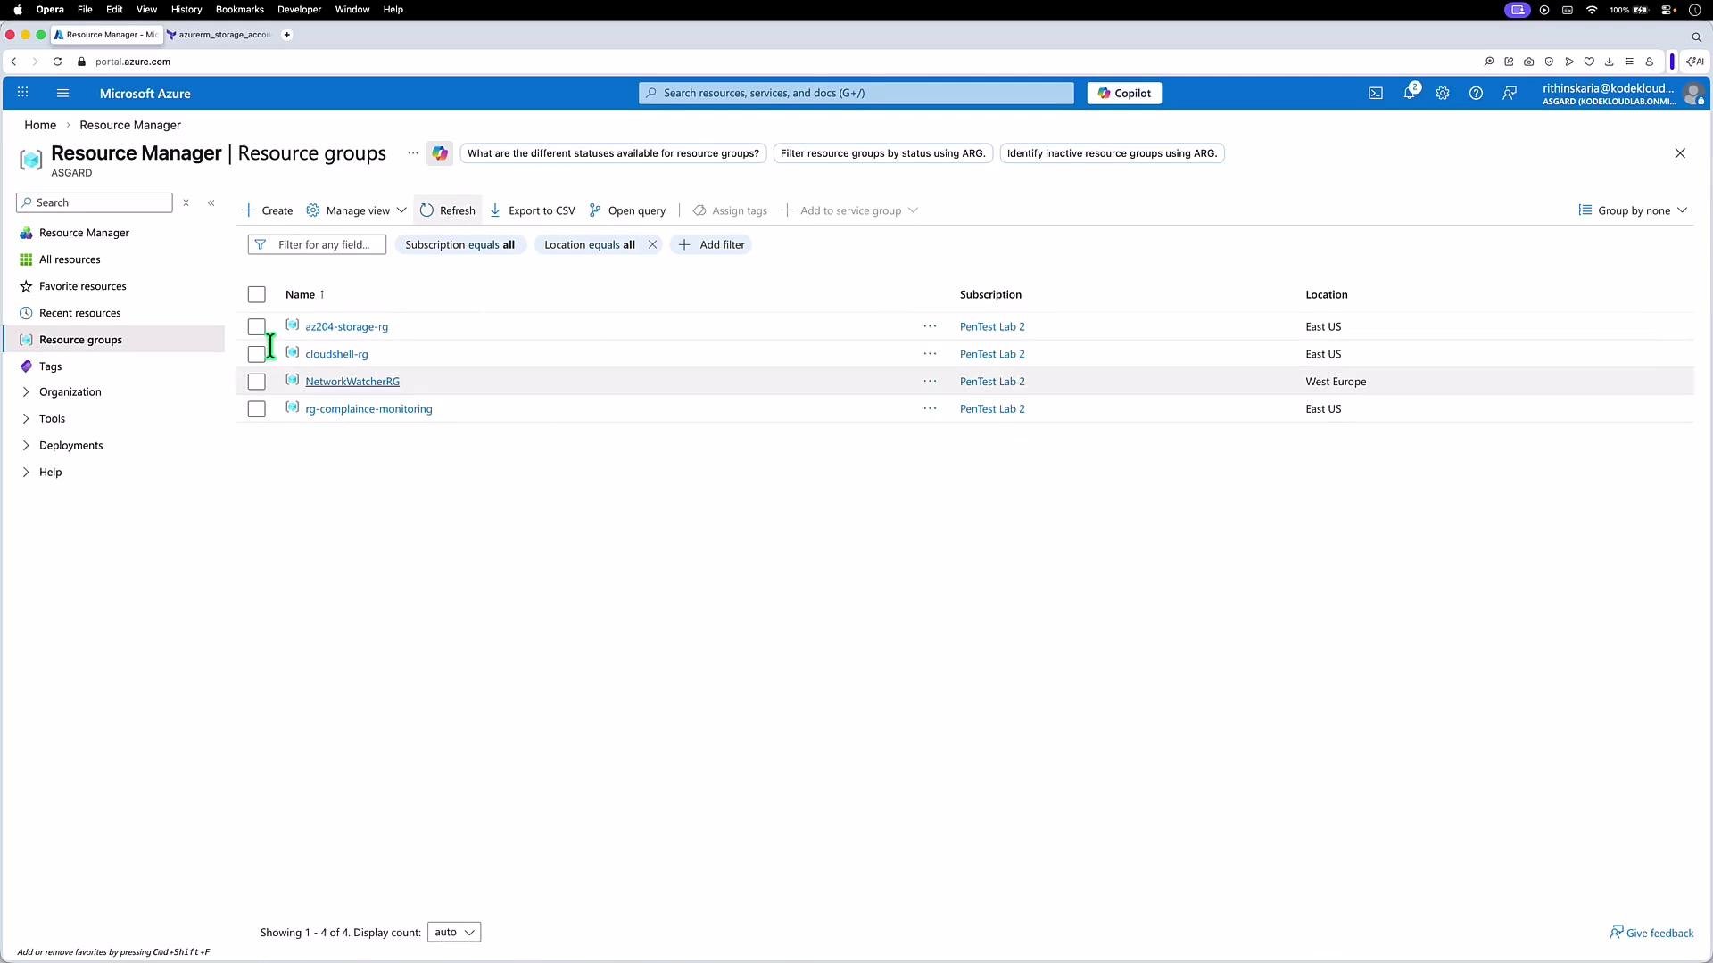This screenshot has height=963, width=1713.
Task: Click the Copilot icon beside the page title
Action: [440, 153]
